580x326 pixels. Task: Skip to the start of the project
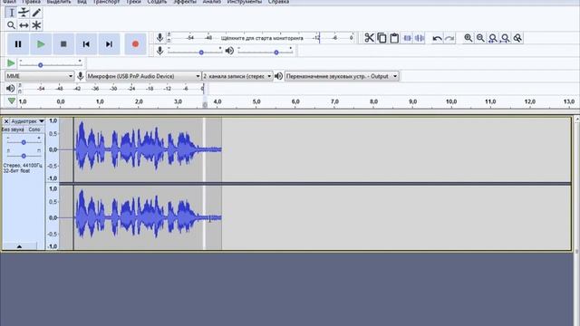(x=86, y=44)
